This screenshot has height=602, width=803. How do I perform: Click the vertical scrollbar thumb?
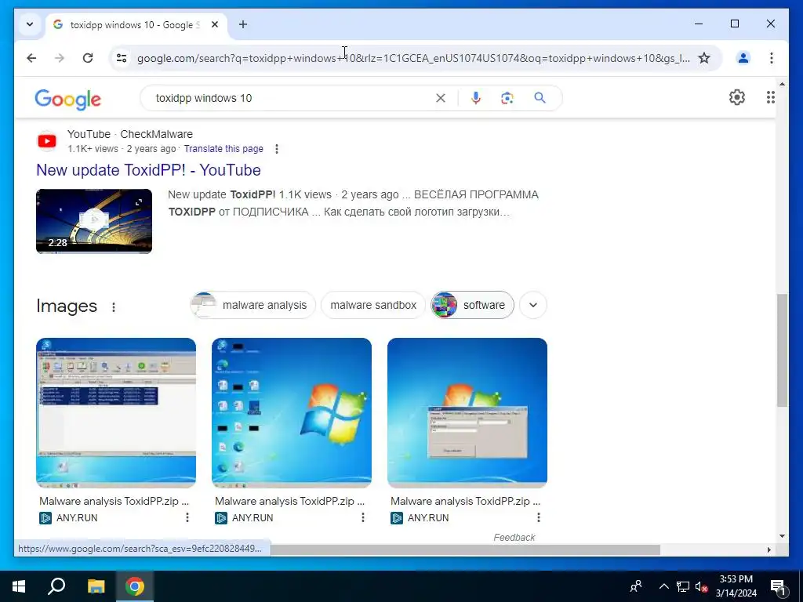coord(782,350)
